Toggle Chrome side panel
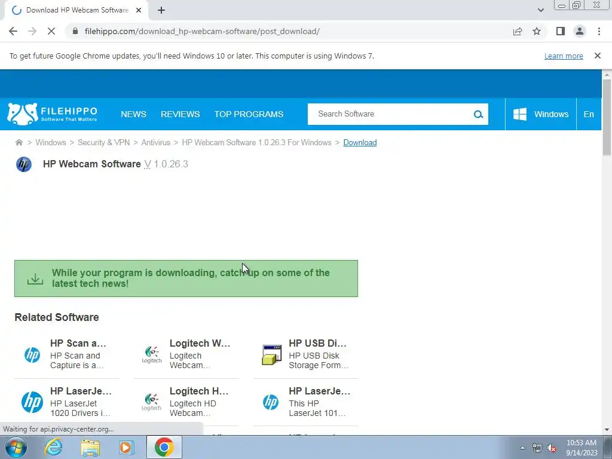Screen dimensions: 612x459 click(561, 31)
